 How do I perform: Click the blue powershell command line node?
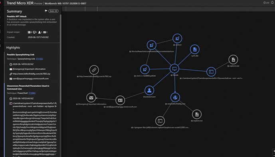point(211,72)
